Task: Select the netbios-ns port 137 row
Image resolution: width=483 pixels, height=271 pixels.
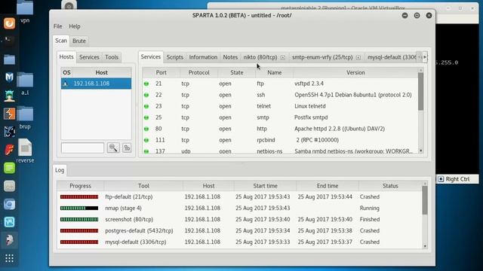Action: click(280, 151)
